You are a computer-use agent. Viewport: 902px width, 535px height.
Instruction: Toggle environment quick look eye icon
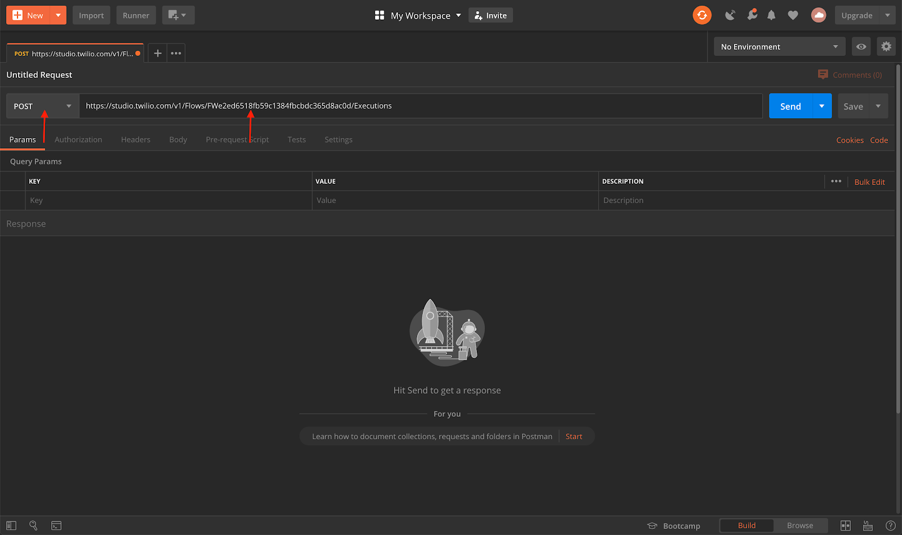click(861, 47)
